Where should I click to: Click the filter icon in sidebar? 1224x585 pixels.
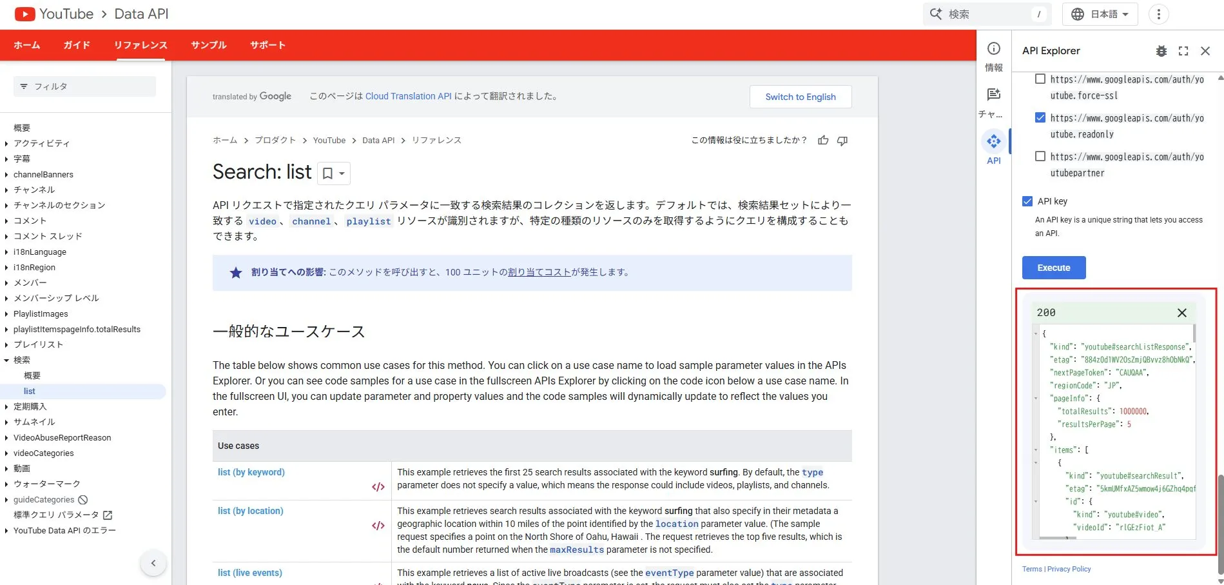click(24, 86)
